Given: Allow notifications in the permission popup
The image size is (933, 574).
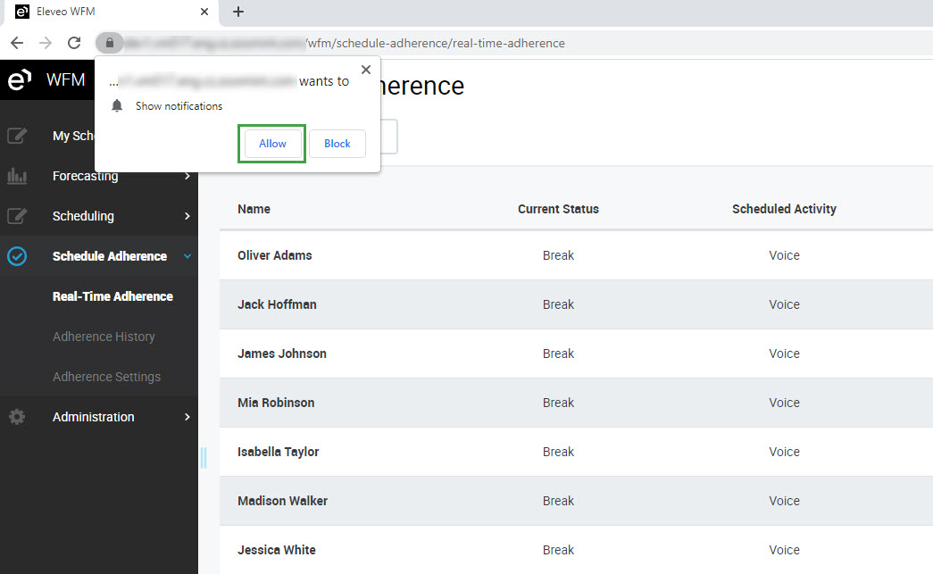Looking at the screenshot, I should click(272, 144).
